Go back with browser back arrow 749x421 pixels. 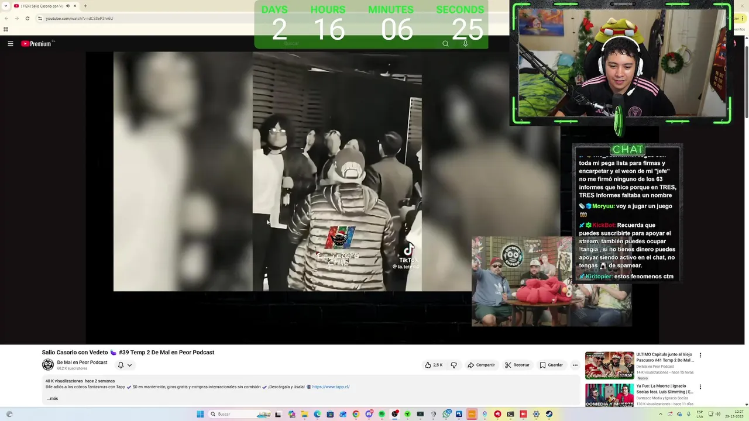6,18
